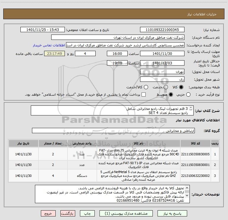228x220 pixels.
Task: Click the buyer name field شرکت نفت مناطق مرکزی
Action: [118, 38]
